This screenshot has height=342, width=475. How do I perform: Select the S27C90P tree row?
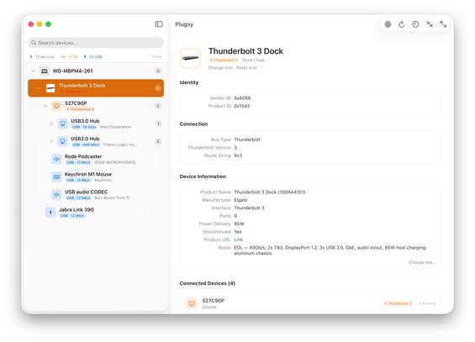point(96,106)
